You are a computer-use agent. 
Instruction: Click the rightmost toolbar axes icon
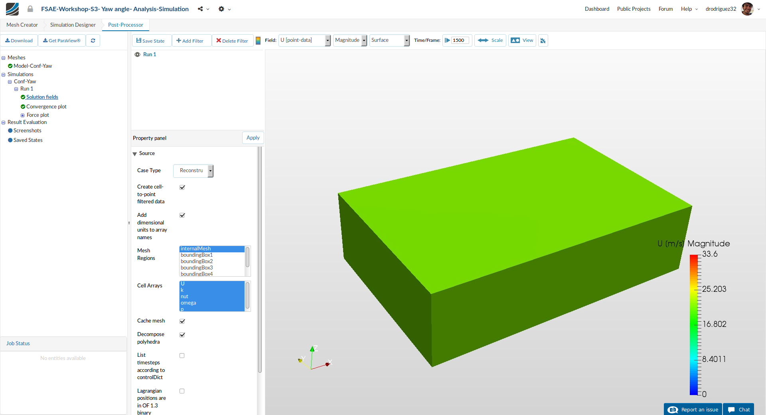pos(543,41)
